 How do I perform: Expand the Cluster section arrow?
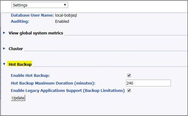pos(4,48)
